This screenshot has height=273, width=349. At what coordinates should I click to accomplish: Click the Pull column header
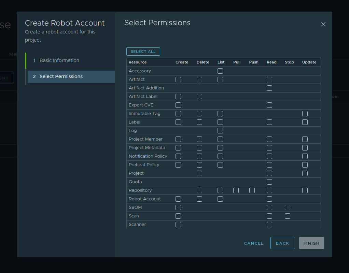click(x=237, y=62)
